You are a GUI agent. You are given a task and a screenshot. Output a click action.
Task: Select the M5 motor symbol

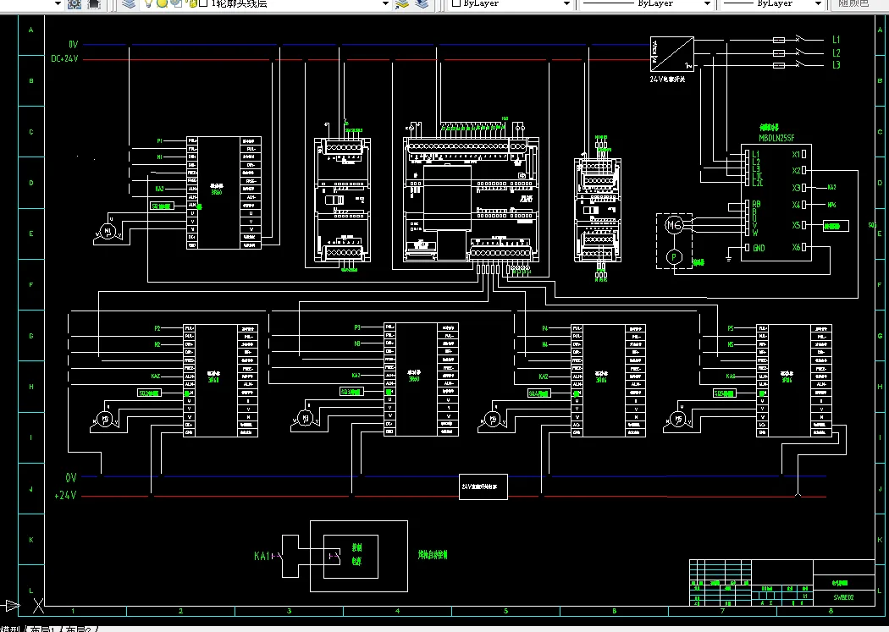pyautogui.click(x=678, y=420)
